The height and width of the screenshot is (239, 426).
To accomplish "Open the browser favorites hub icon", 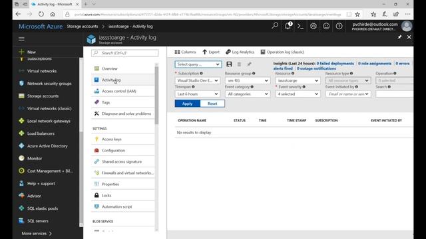I will click(x=373, y=14).
